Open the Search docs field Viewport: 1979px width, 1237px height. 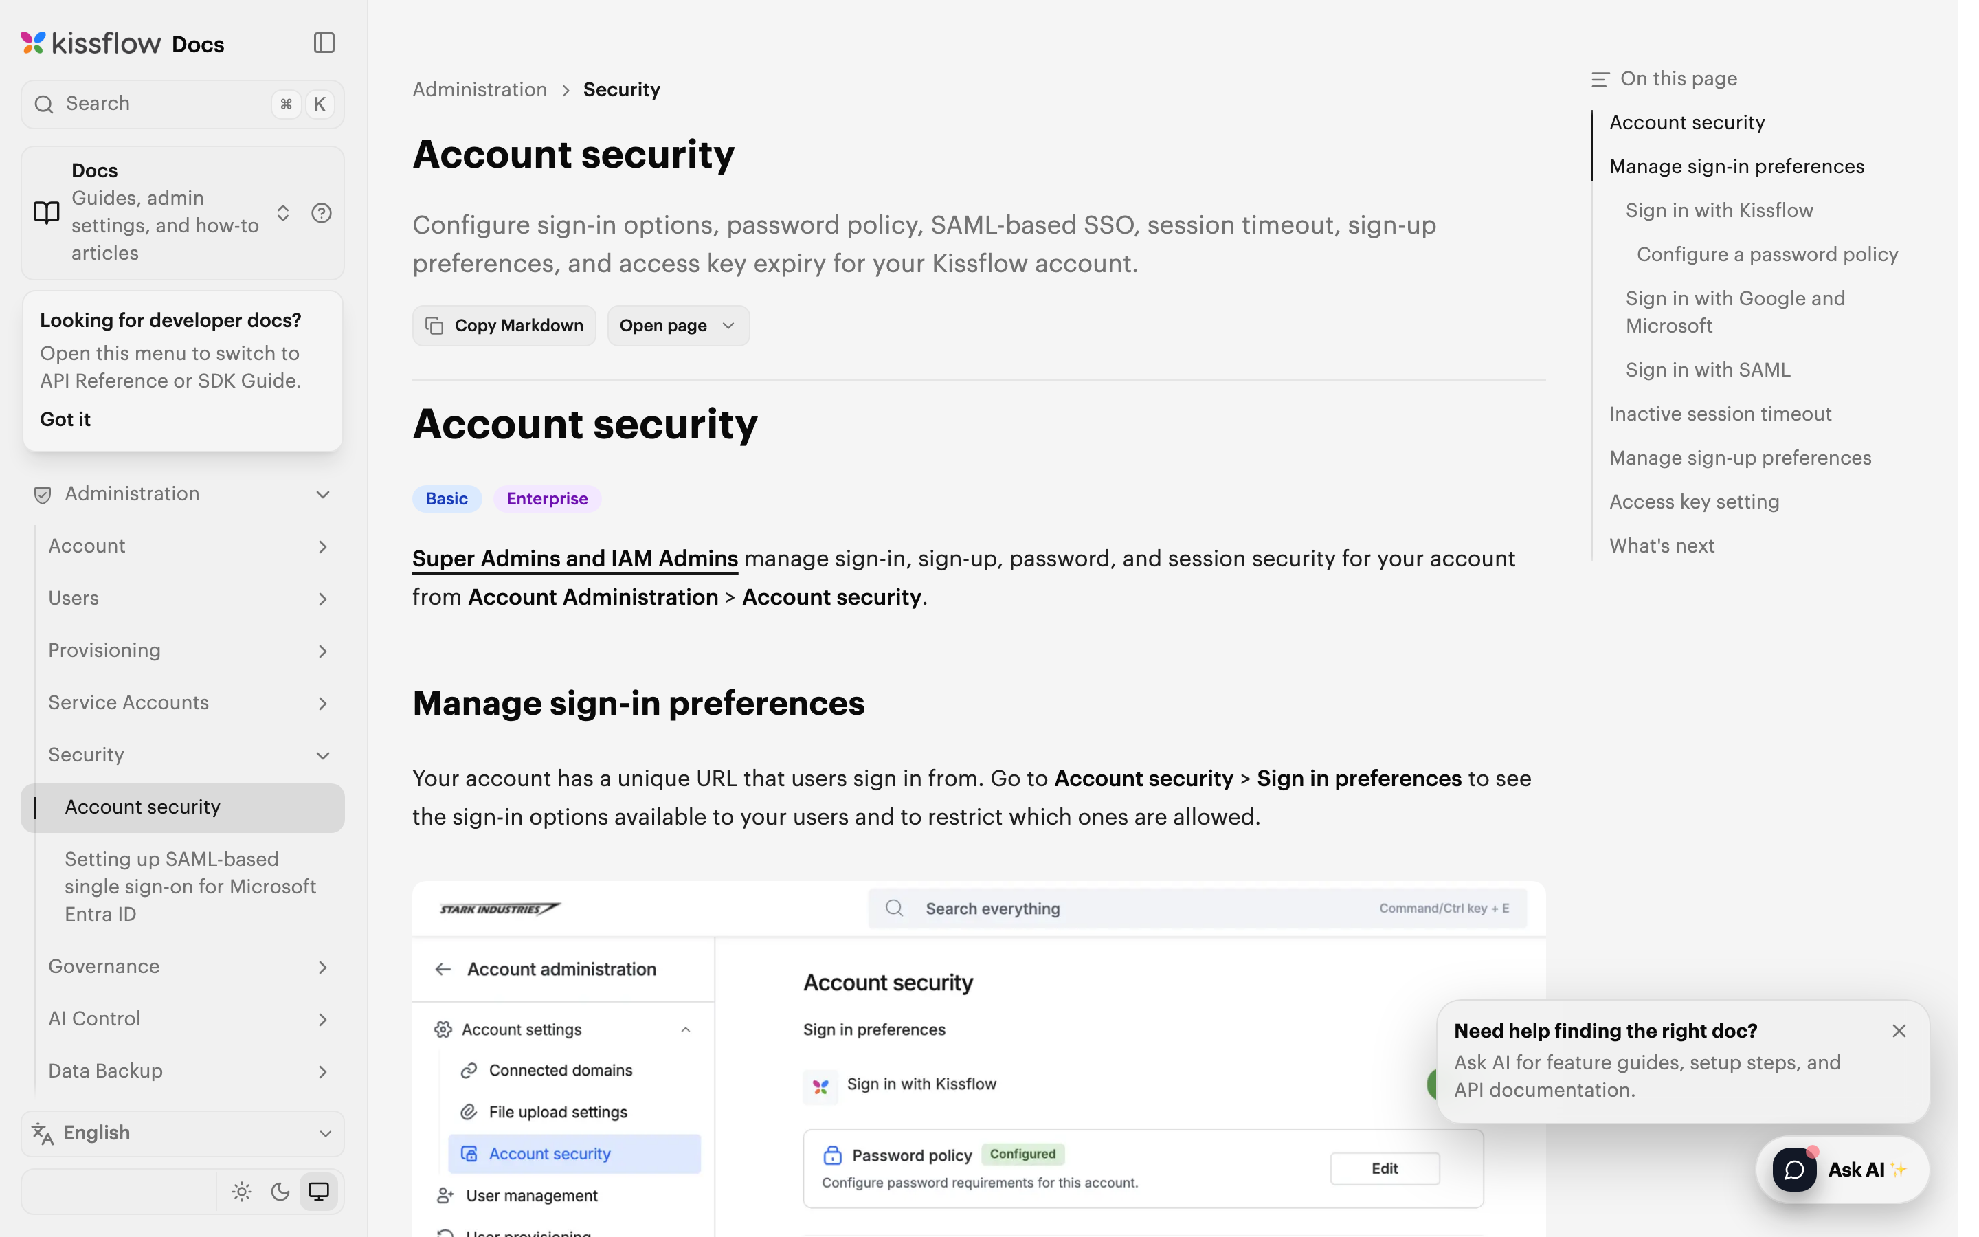[182, 104]
